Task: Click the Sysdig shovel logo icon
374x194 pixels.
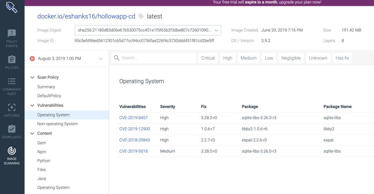Action: 12,7
